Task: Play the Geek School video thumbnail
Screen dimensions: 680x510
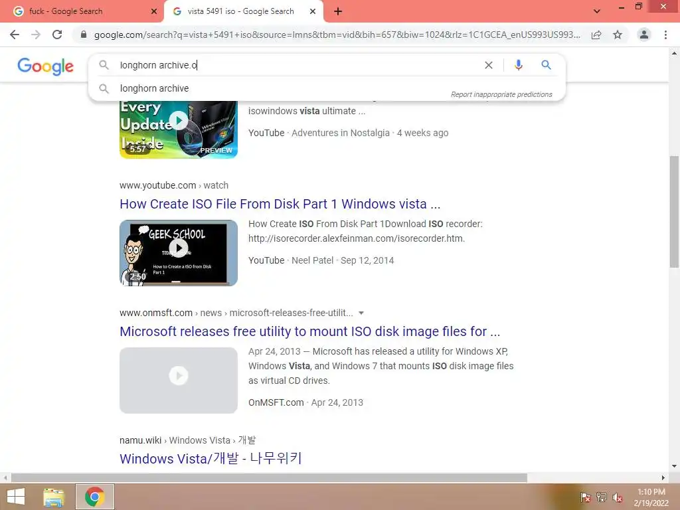Action: (179, 253)
